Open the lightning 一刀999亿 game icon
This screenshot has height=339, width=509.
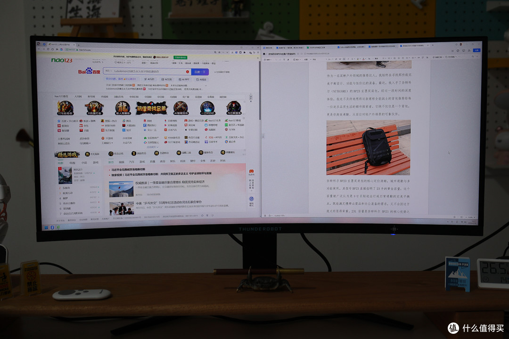click(207, 108)
